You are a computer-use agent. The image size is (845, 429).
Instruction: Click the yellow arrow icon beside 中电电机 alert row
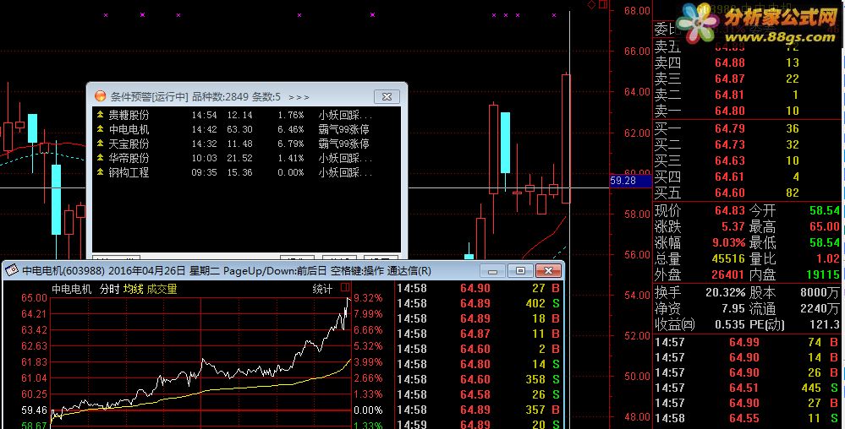click(100, 129)
